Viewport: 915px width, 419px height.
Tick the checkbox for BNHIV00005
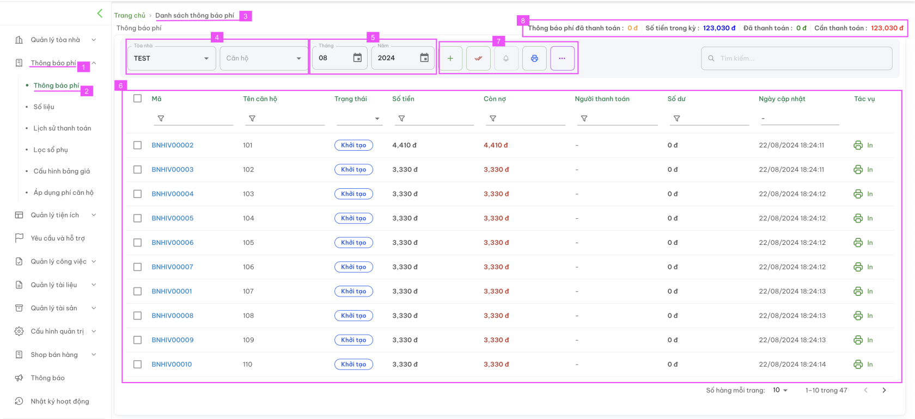(x=137, y=218)
